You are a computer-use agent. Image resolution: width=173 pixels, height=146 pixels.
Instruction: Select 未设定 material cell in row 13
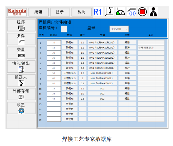70,104
